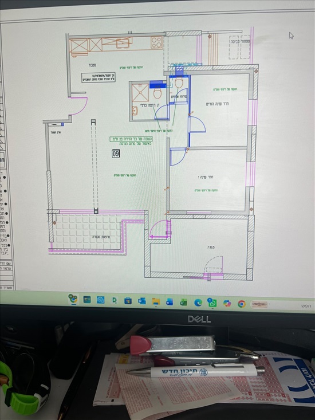Click the מרפסת מקורה balcony label
Image resolution: width=315 pixels, height=420 pixels.
click(x=101, y=237)
